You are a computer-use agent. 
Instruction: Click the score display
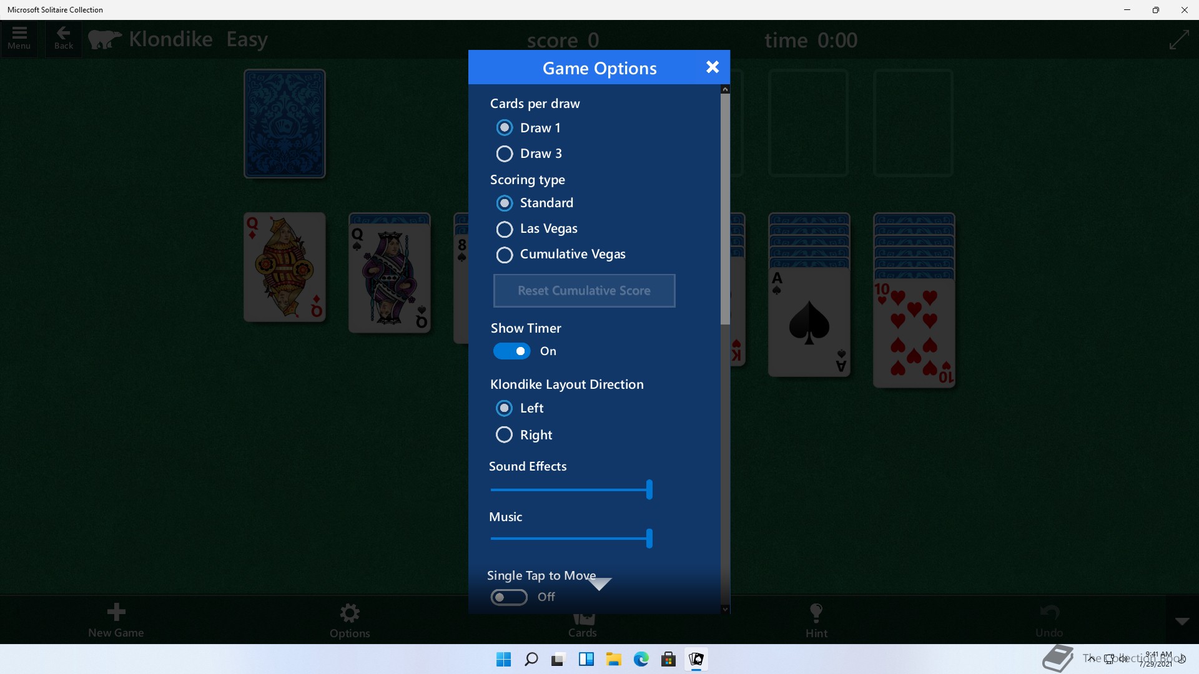point(563,41)
